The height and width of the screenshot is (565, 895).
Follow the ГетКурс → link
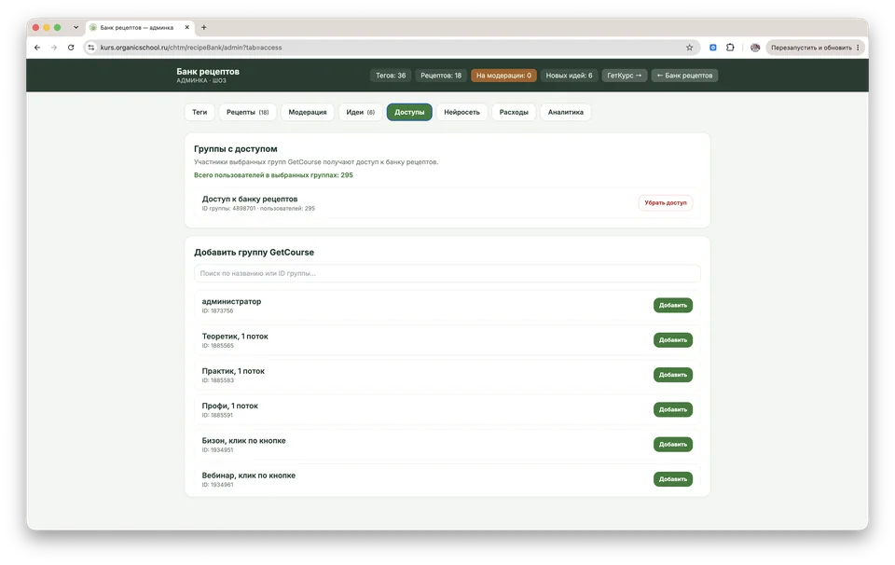(x=625, y=76)
